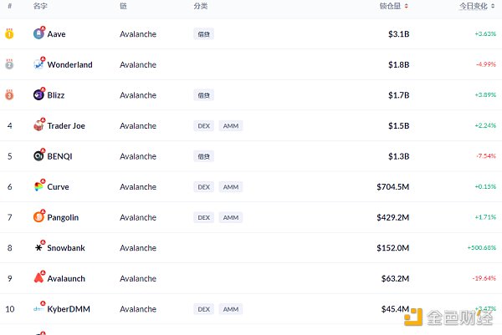Click the Snowbank snowflake logo
502x335 pixels.
[x=38, y=248]
